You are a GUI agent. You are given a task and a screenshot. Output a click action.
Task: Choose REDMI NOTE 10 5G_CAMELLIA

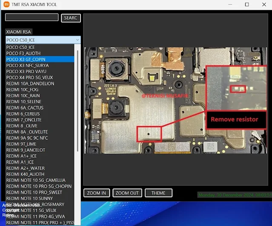click(40, 180)
